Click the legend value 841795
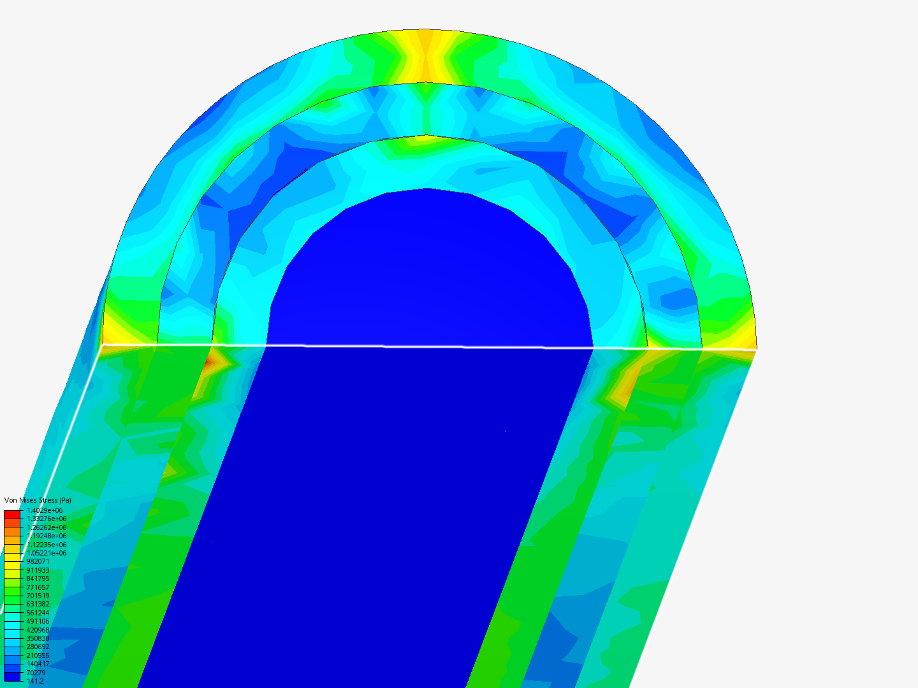Image resolution: width=918 pixels, height=688 pixels. (x=38, y=578)
